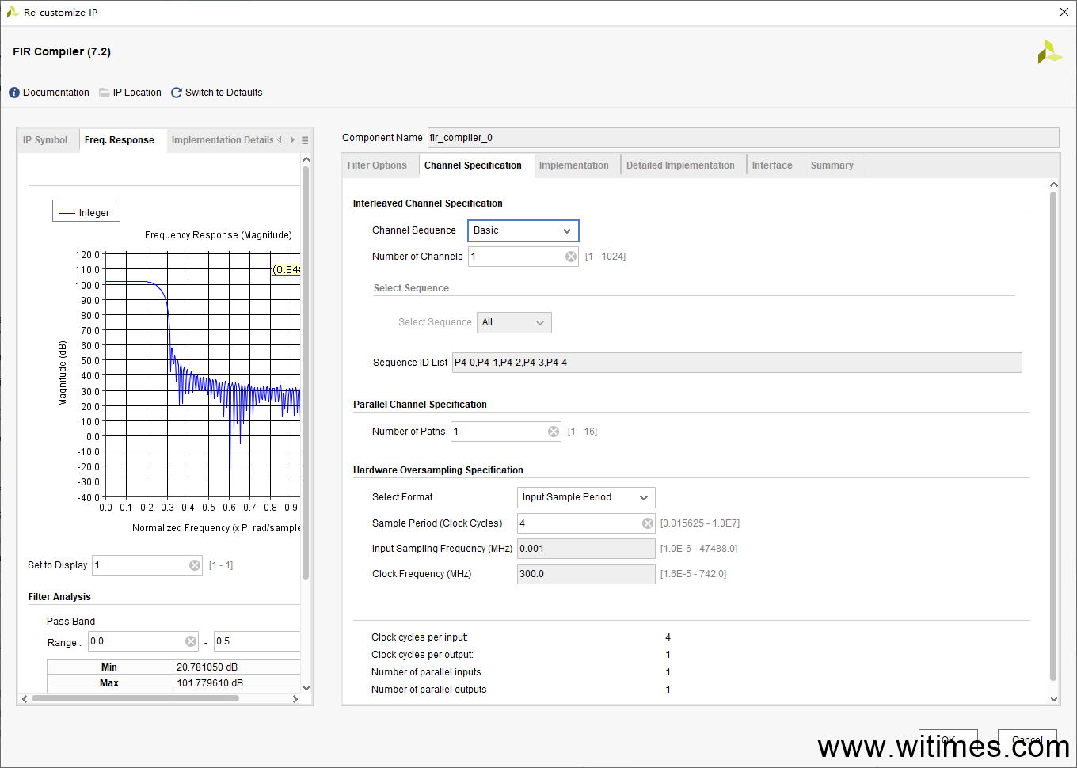Click the right panel vertical scrollbar
This screenshot has width=1077, height=768.
(x=1053, y=435)
